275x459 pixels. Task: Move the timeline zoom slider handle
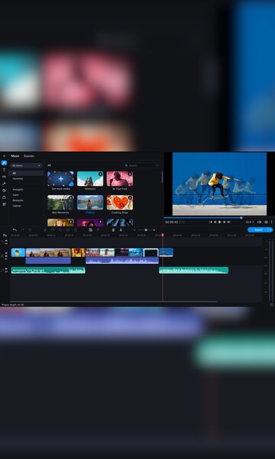146,230
